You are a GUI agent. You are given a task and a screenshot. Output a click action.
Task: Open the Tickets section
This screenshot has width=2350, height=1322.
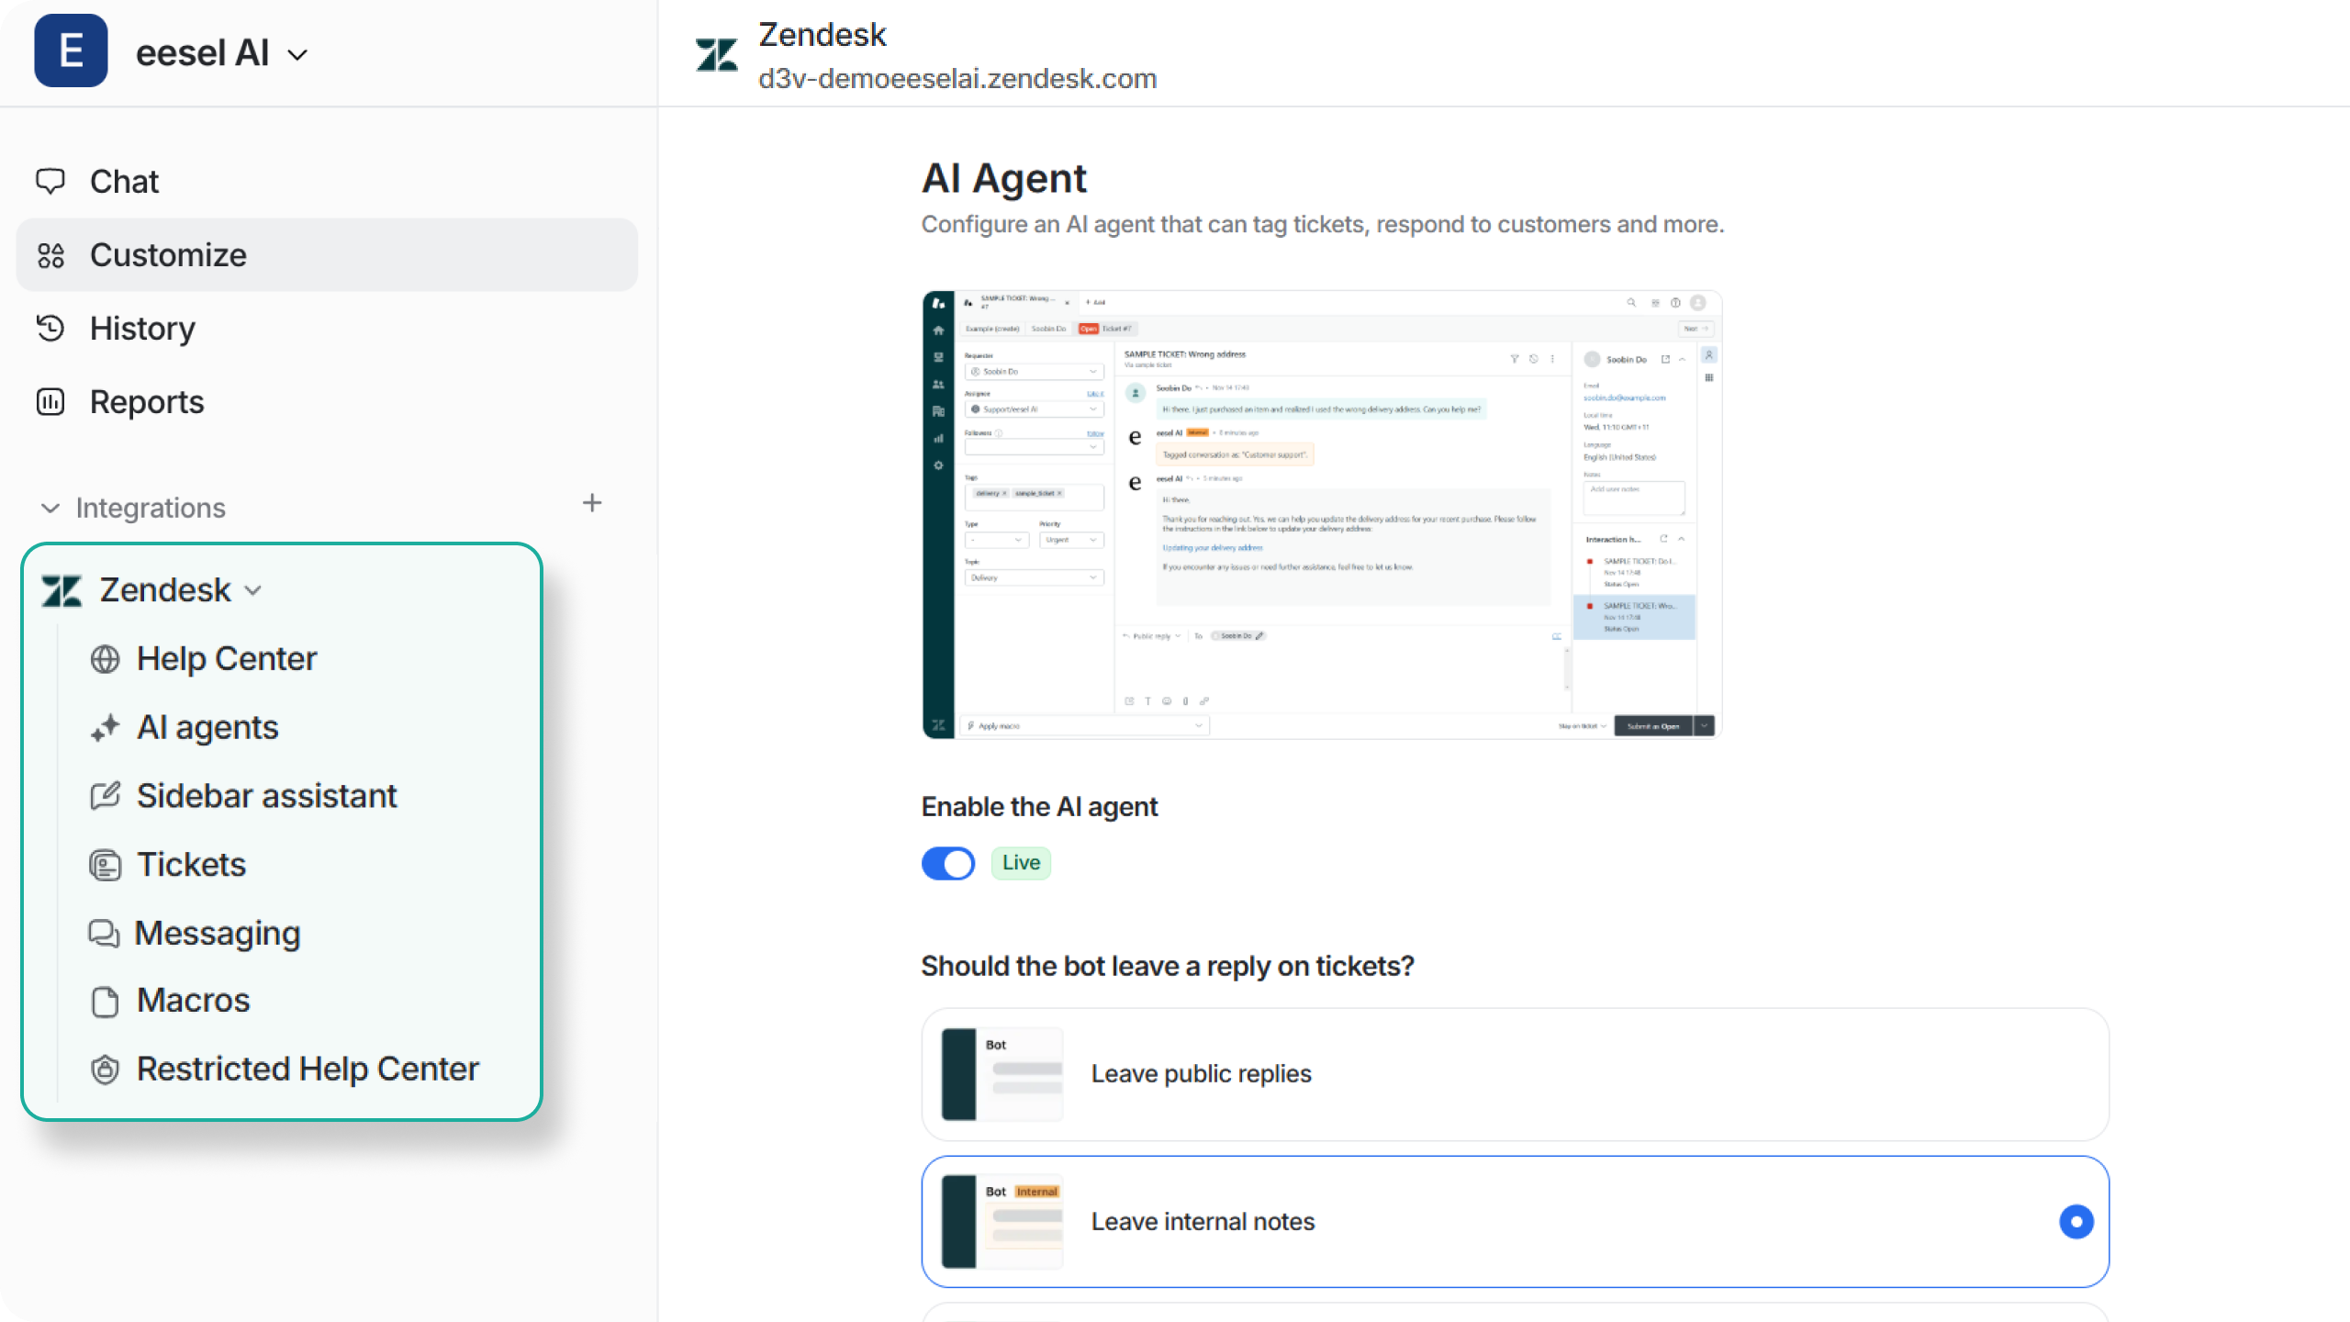[x=191, y=864]
